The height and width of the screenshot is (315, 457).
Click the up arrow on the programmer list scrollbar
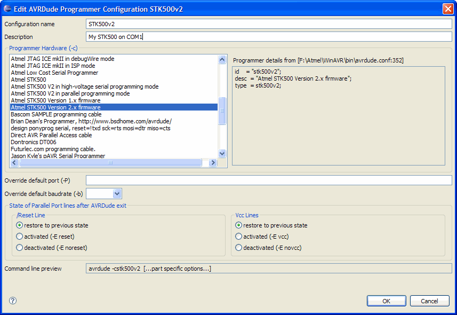(221, 59)
